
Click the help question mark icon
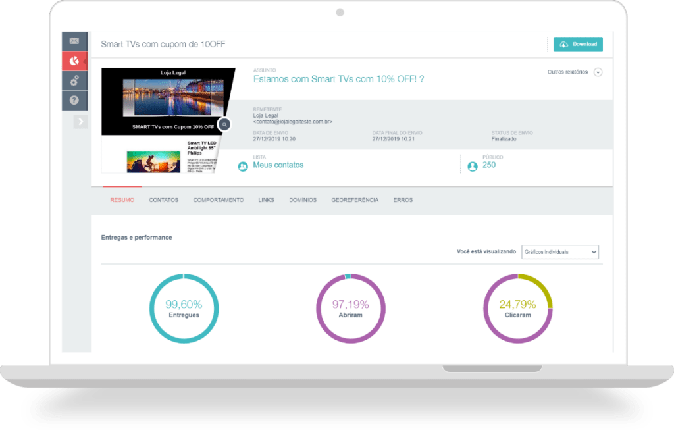(x=74, y=100)
